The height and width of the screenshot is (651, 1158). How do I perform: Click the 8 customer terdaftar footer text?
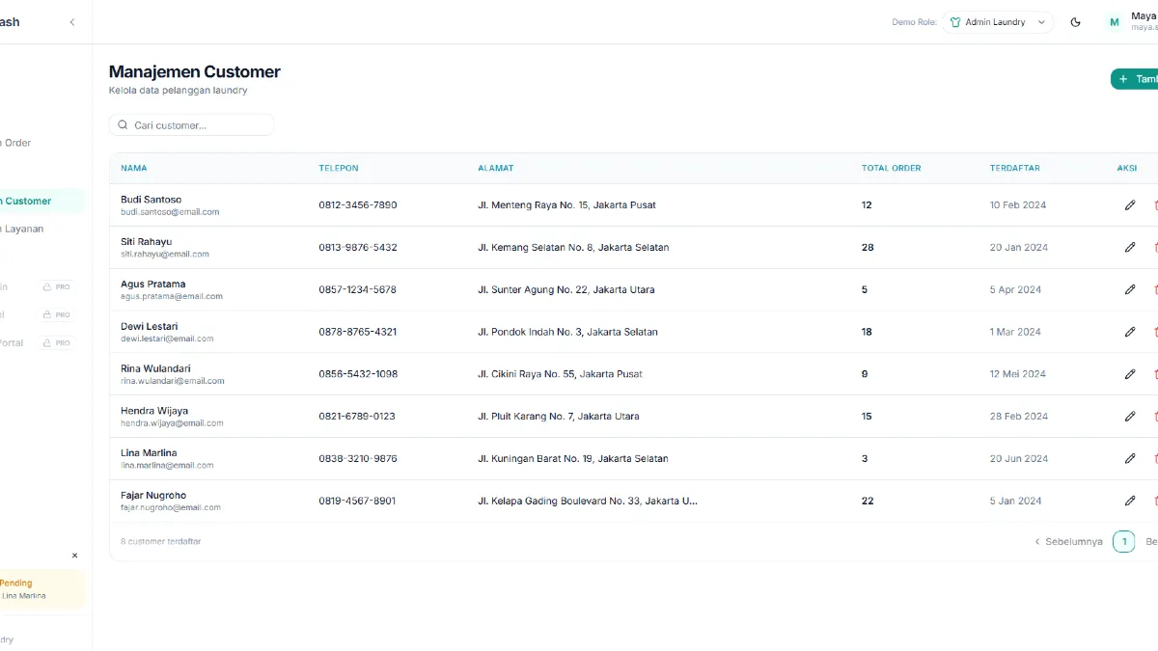coord(161,542)
